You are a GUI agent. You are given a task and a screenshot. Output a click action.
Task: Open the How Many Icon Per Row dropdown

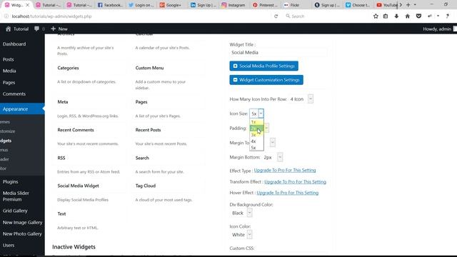(301, 99)
